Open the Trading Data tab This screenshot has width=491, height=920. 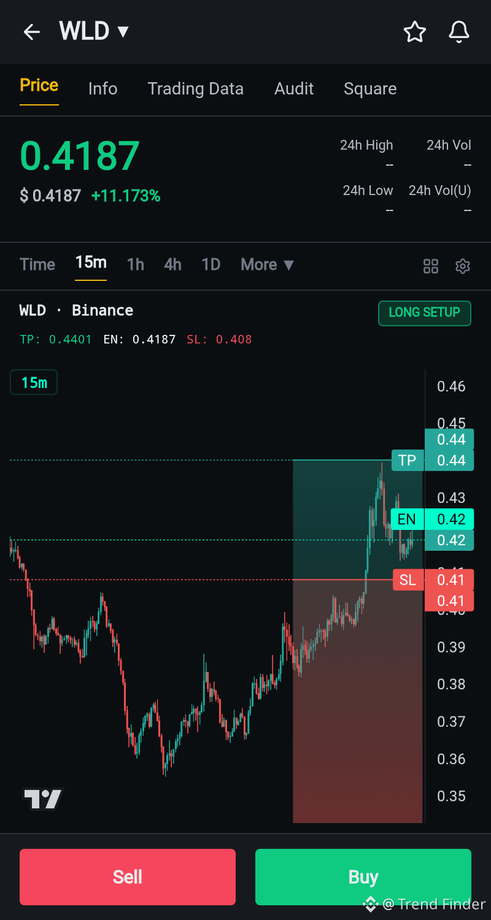coord(196,89)
